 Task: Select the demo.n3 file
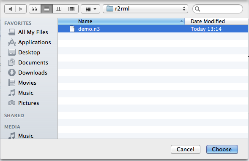[x=153, y=29]
